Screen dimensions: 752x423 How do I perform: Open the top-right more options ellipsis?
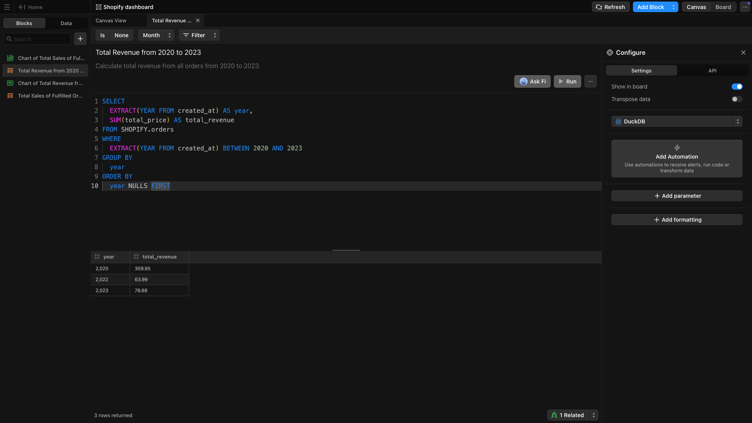point(745,7)
